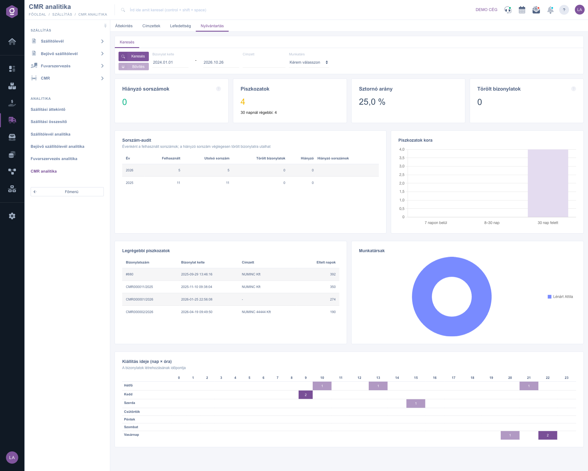Show the Hiányzó sorszámok info tooltip icon

click(x=218, y=89)
